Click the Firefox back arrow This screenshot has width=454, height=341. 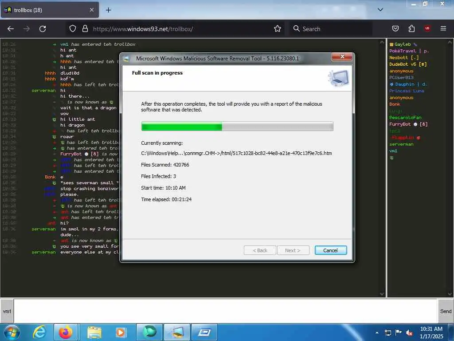coord(11,29)
